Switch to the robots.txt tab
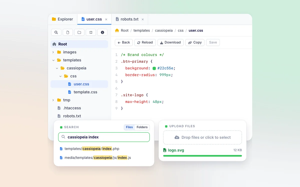The image size is (300, 187). click(x=130, y=19)
